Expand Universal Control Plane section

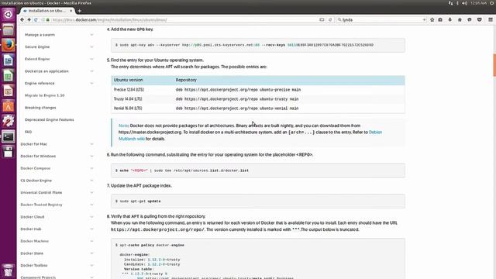91,193
